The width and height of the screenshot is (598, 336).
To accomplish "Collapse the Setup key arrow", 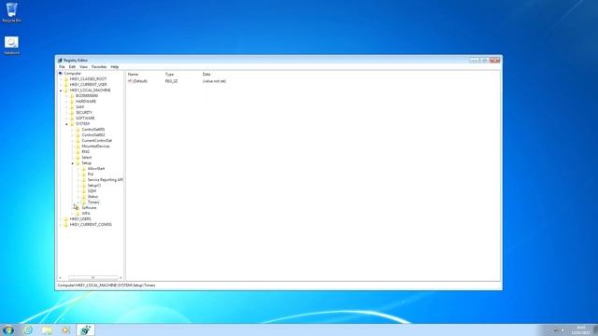I will [x=73, y=163].
